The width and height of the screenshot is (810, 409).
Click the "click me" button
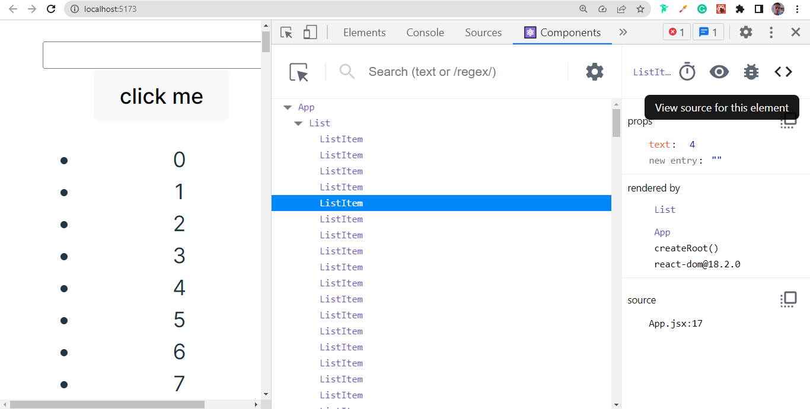(x=161, y=96)
